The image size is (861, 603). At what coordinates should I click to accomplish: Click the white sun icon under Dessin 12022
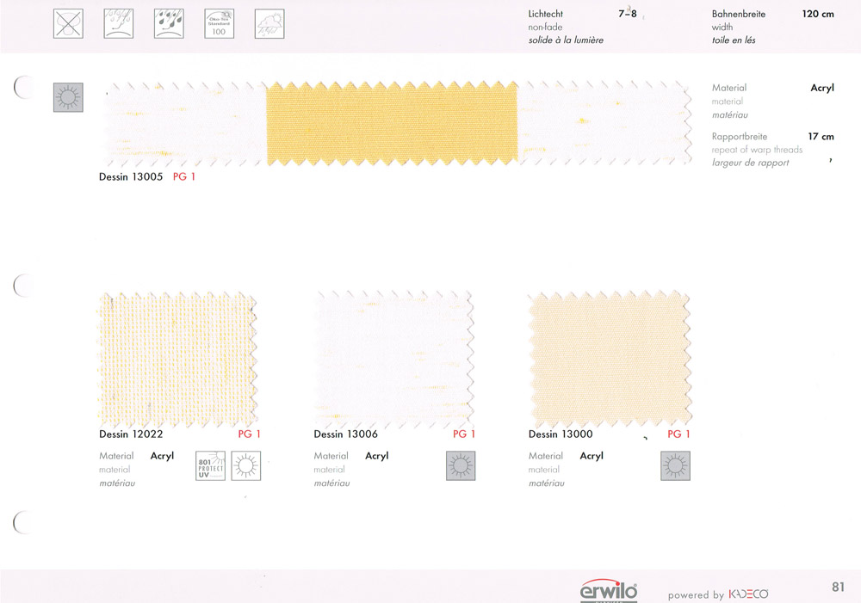tap(246, 466)
